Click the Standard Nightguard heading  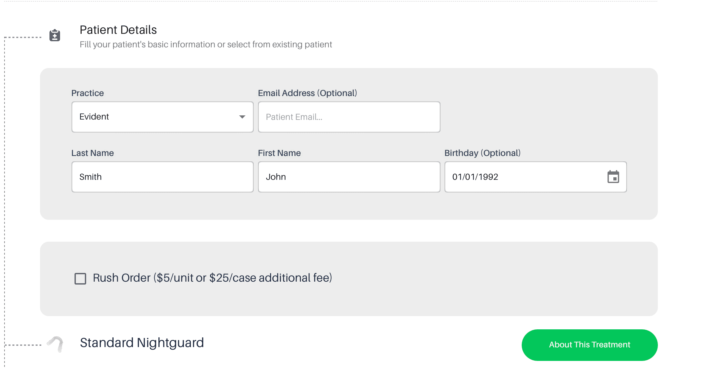tap(142, 343)
